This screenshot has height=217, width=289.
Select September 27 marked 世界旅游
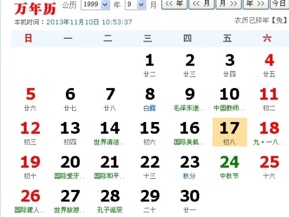tap(70, 201)
